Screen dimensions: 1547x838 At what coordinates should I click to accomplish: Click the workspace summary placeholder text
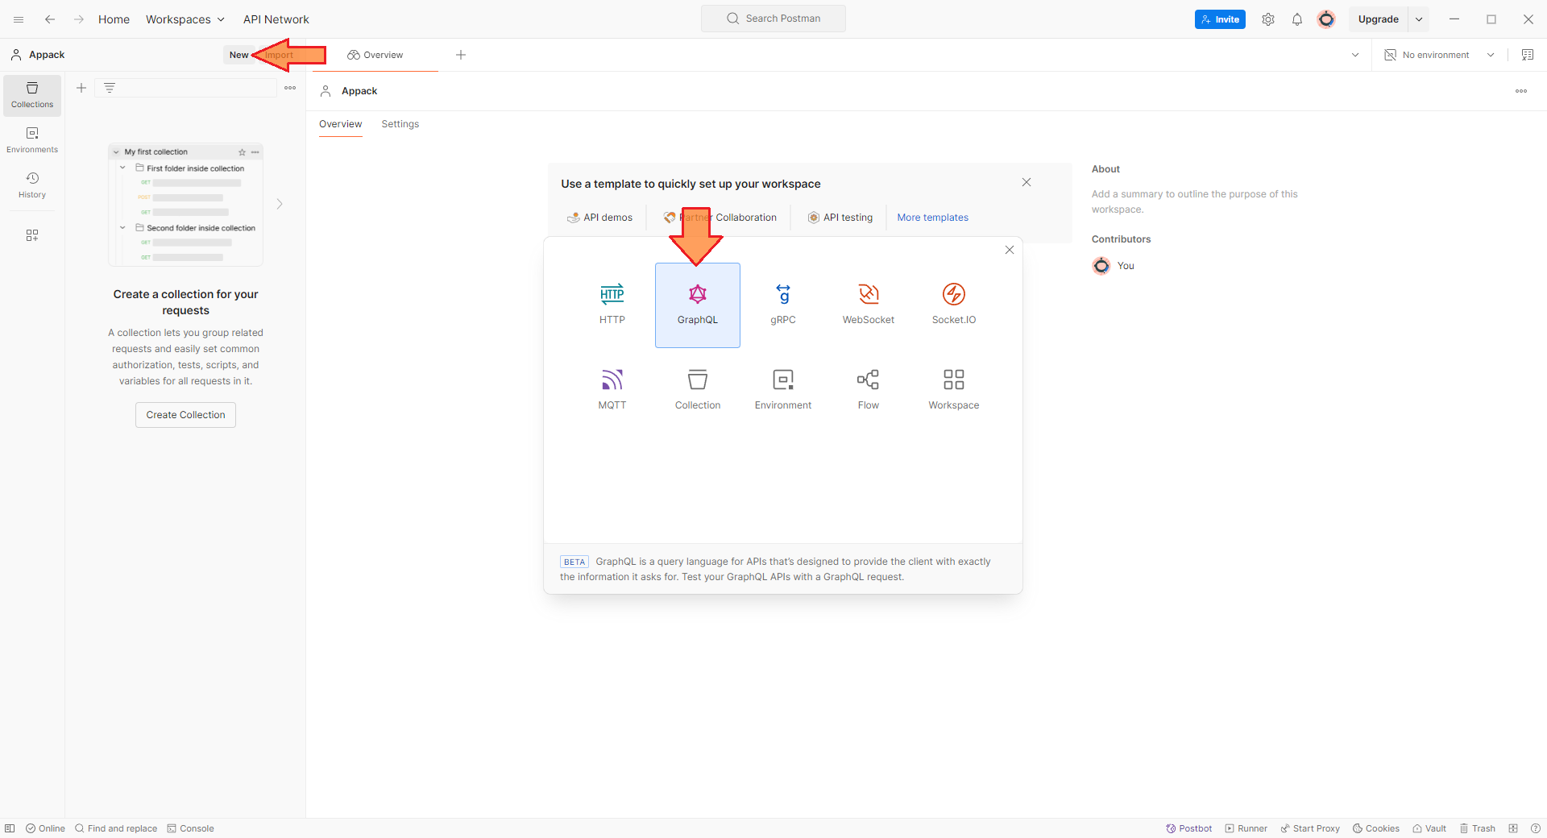click(x=1195, y=201)
